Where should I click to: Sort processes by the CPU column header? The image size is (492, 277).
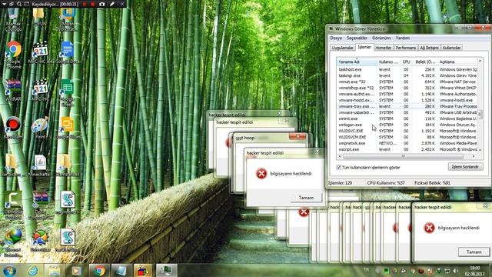(406, 62)
